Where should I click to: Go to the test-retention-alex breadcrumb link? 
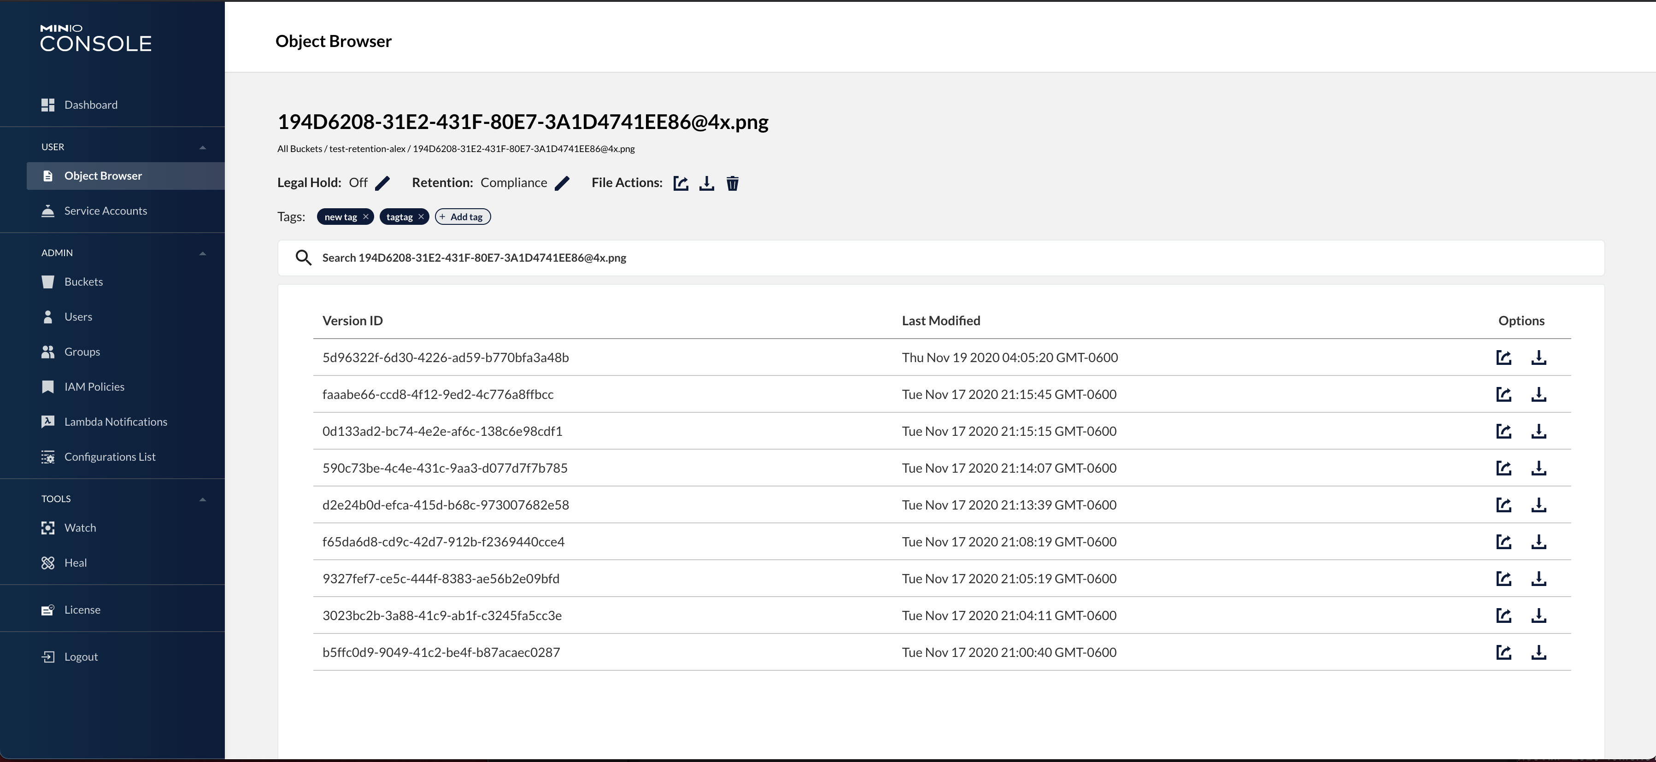(x=367, y=148)
